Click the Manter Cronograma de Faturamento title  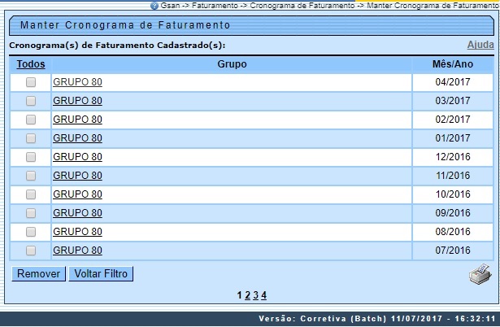(x=125, y=25)
